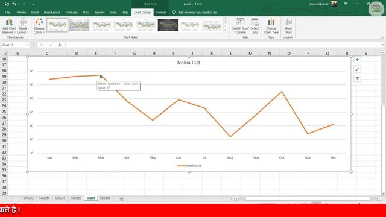The image size is (386, 217).
Task: Switch to Sheet5 tab
Action: tap(60, 198)
